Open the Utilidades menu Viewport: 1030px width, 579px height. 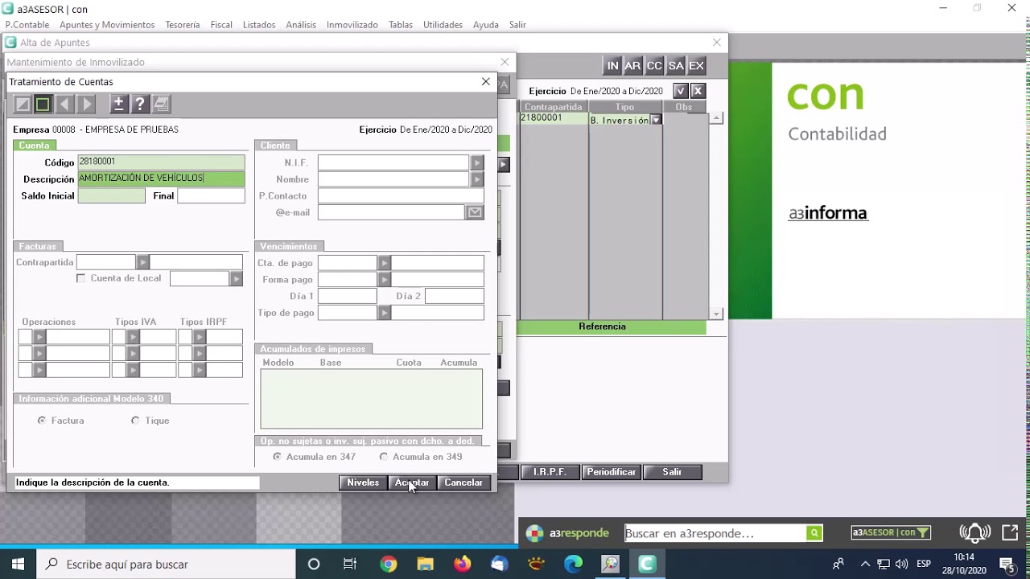(x=443, y=25)
